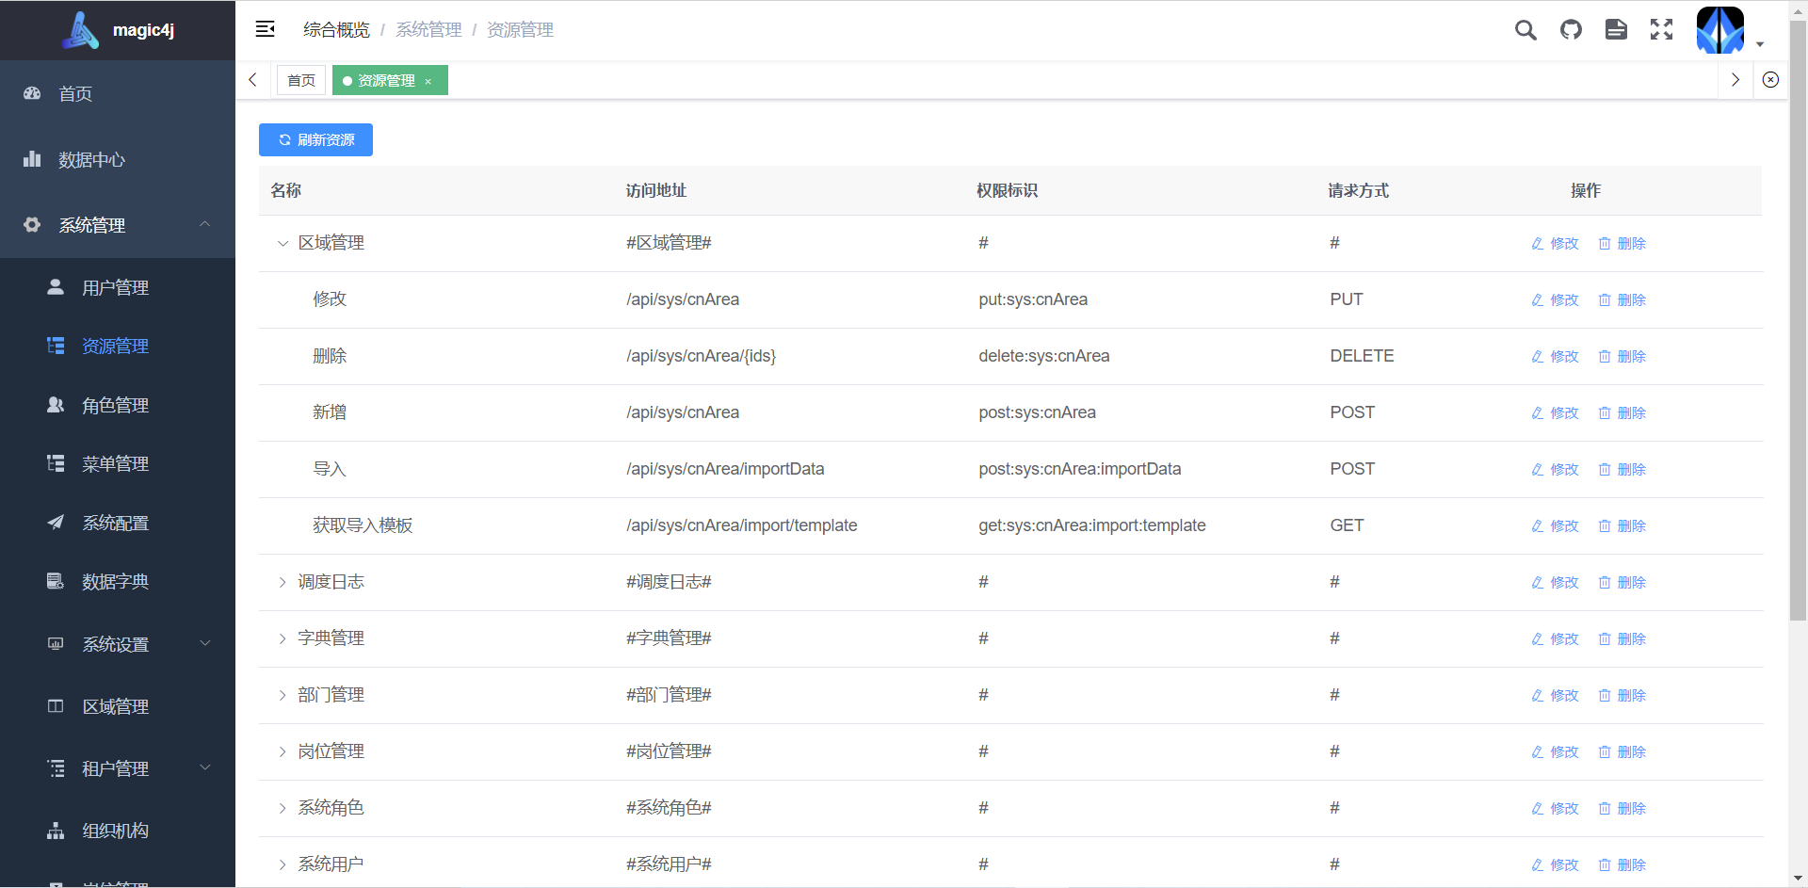Edit the 获取导入模板 row
Image resolution: width=1808 pixels, height=888 pixels.
pos(1555,525)
